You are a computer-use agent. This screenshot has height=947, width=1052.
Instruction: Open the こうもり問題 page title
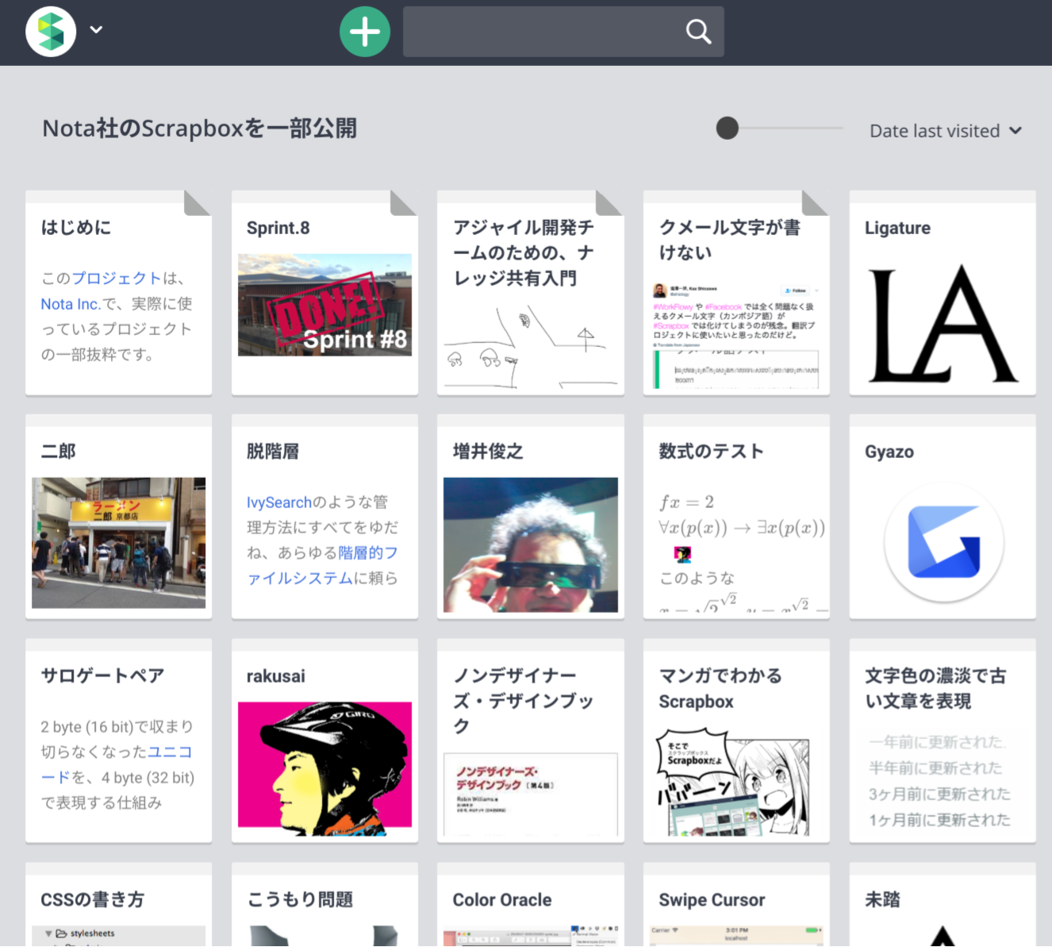click(300, 900)
